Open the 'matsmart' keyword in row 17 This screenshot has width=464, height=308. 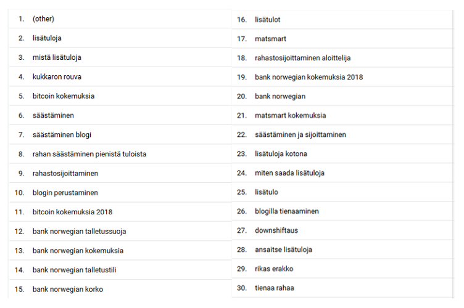click(270, 39)
